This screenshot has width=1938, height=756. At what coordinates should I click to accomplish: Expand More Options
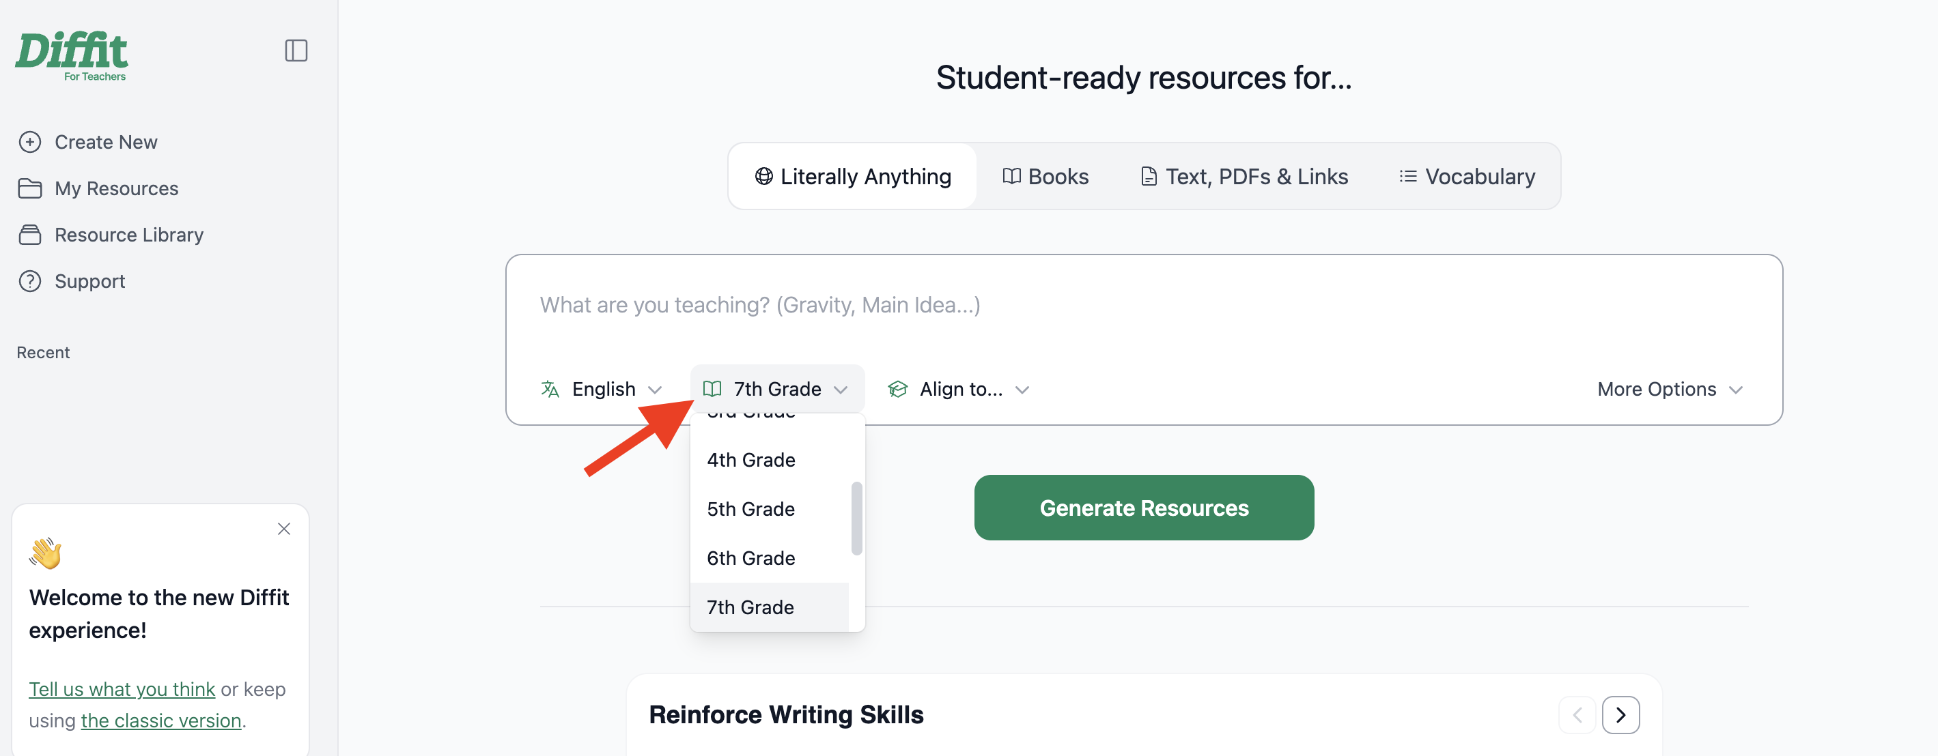(1670, 390)
